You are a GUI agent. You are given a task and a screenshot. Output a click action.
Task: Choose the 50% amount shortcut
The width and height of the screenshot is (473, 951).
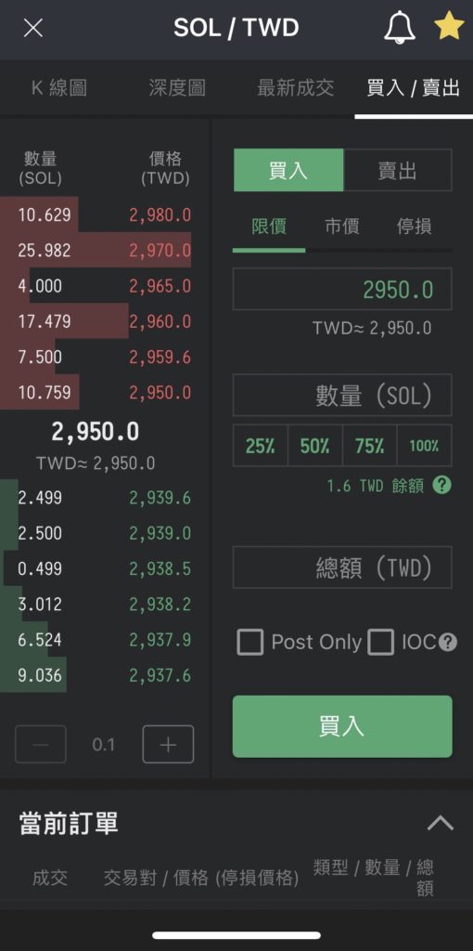[315, 446]
